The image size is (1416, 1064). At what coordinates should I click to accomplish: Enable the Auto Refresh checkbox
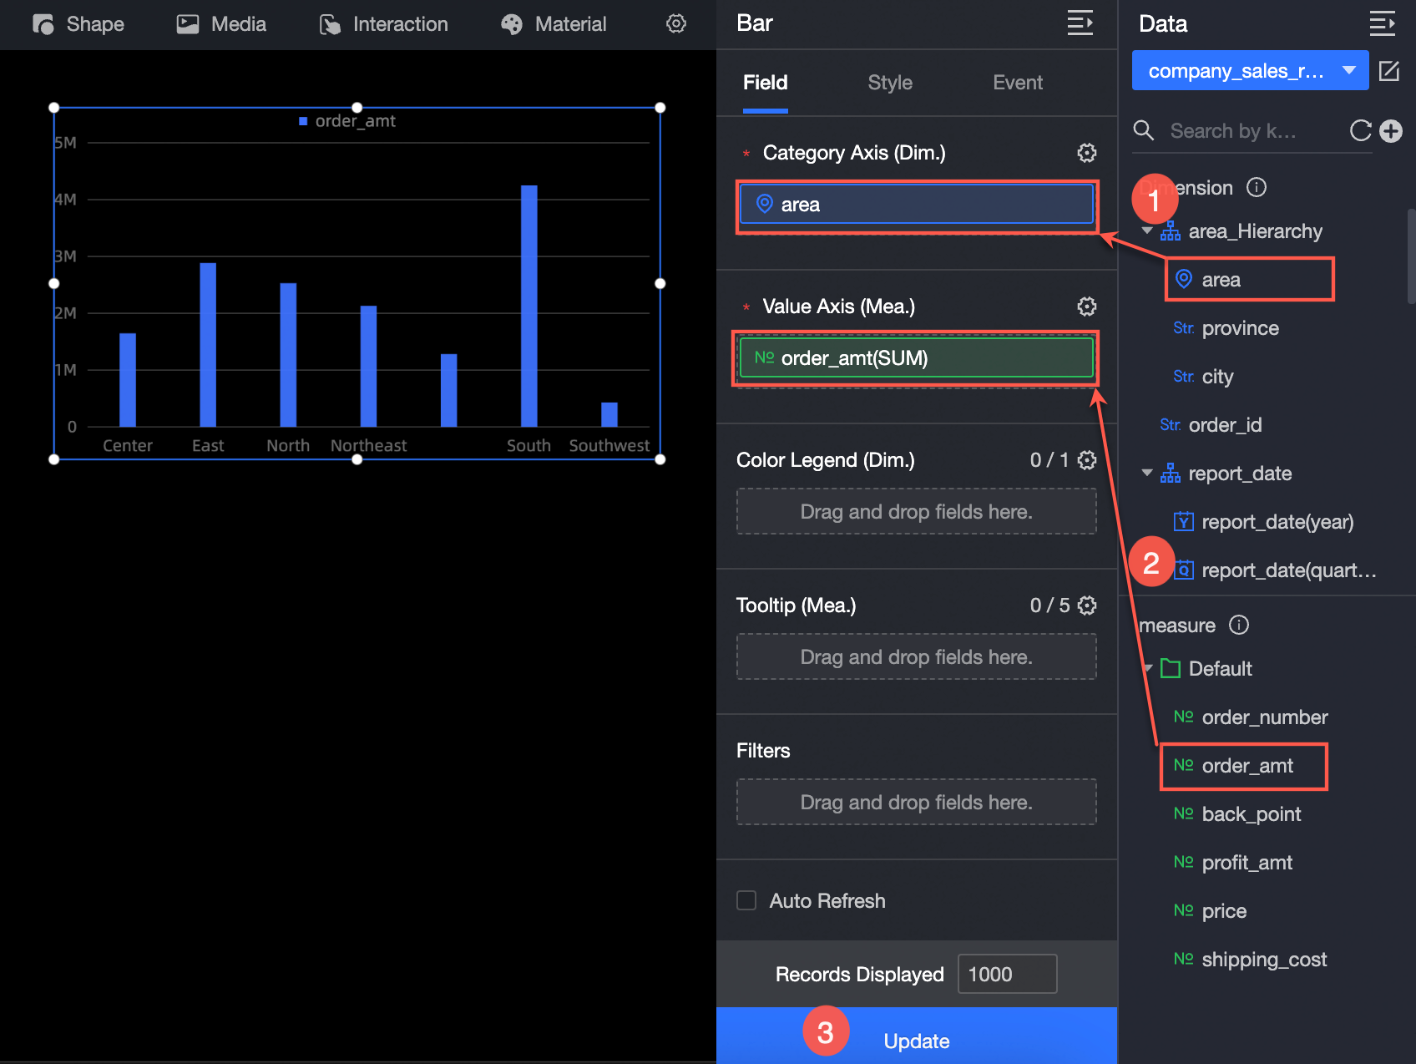pyautogui.click(x=746, y=900)
